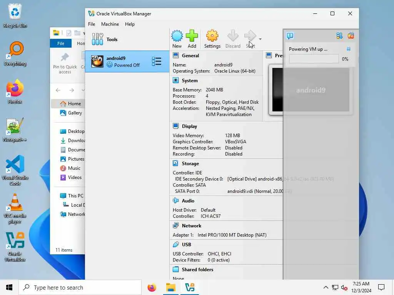Click the System section header
This screenshot has width=394, height=295.
(x=190, y=81)
